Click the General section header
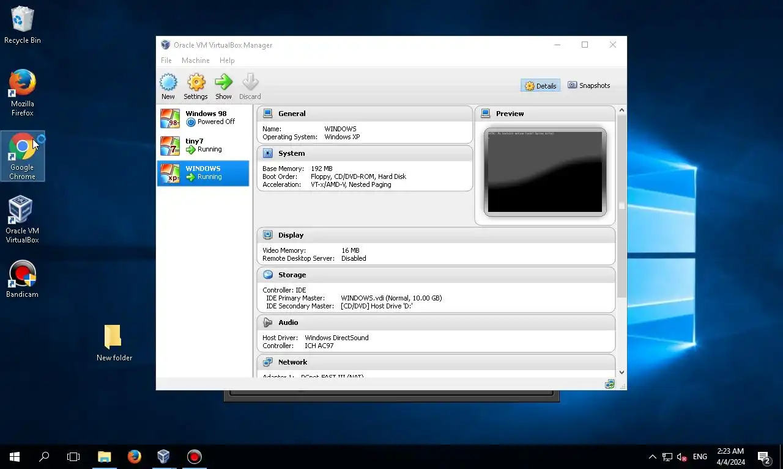783x469 pixels. coord(365,114)
